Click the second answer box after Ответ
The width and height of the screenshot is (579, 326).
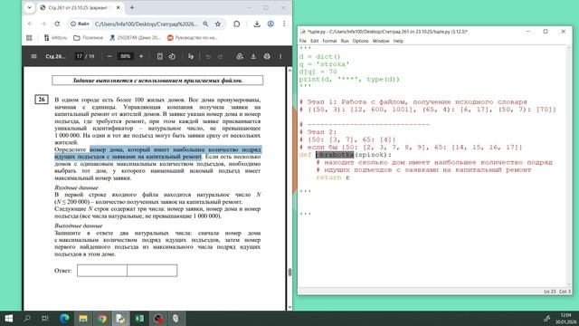click(152, 271)
